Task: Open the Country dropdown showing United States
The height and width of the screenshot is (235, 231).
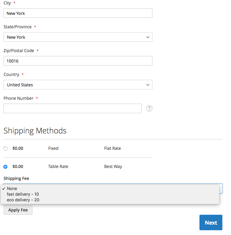Action: [78, 85]
